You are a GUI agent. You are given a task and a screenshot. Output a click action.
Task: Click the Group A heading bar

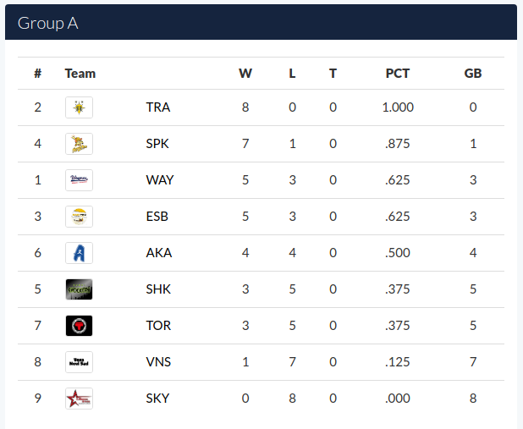(261, 22)
